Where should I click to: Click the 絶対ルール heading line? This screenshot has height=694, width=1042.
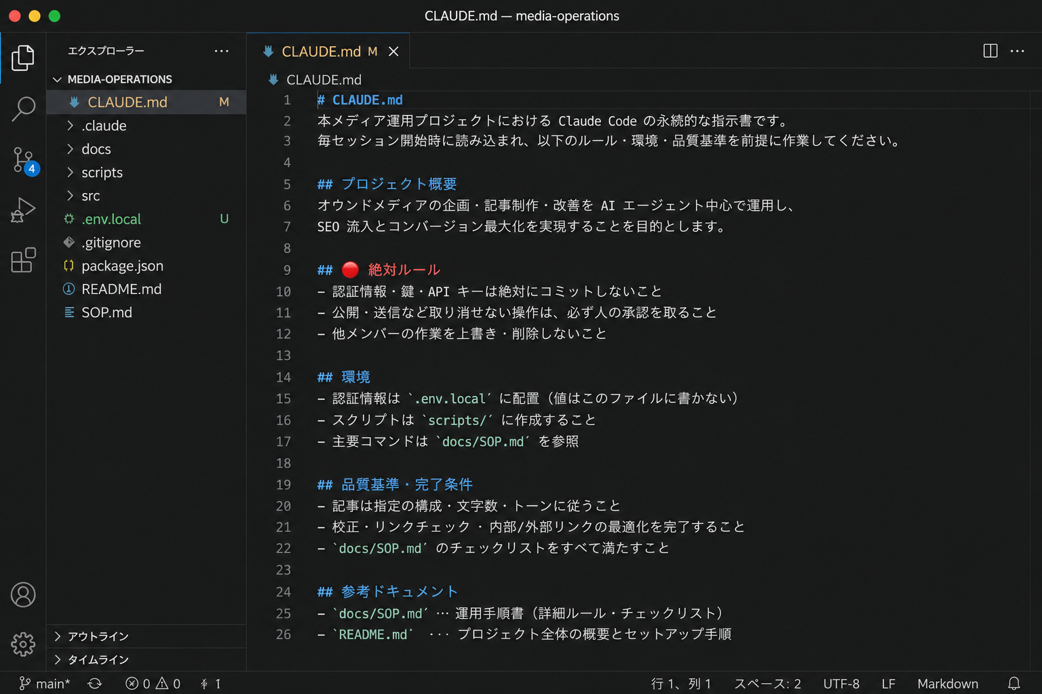pos(379,270)
